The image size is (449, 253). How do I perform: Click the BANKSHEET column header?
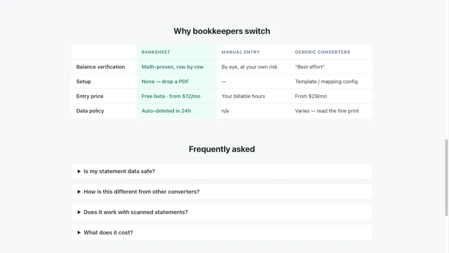(x=177, y=52)
